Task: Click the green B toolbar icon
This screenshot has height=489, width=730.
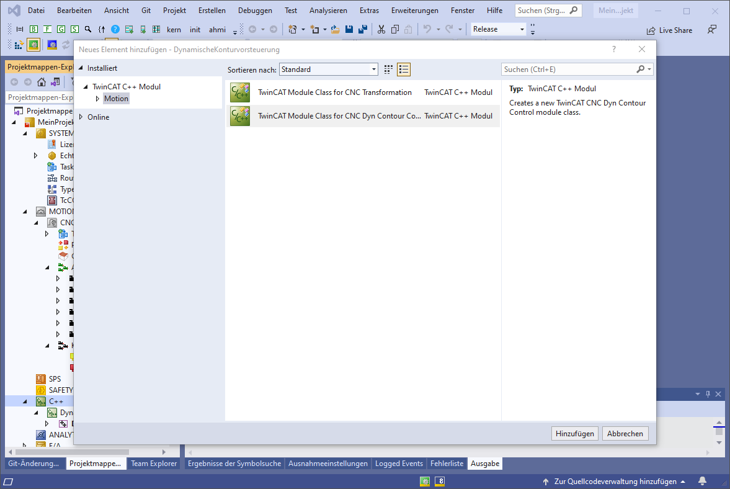Action: 33,29
